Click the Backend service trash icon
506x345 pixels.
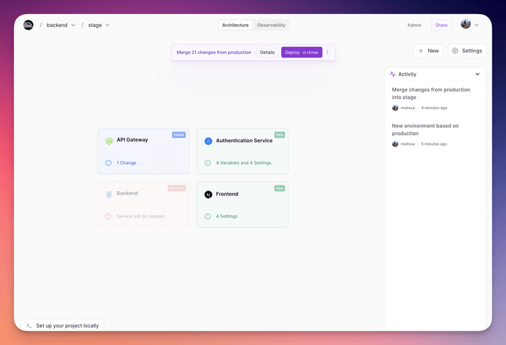click(x=109, y=194)
